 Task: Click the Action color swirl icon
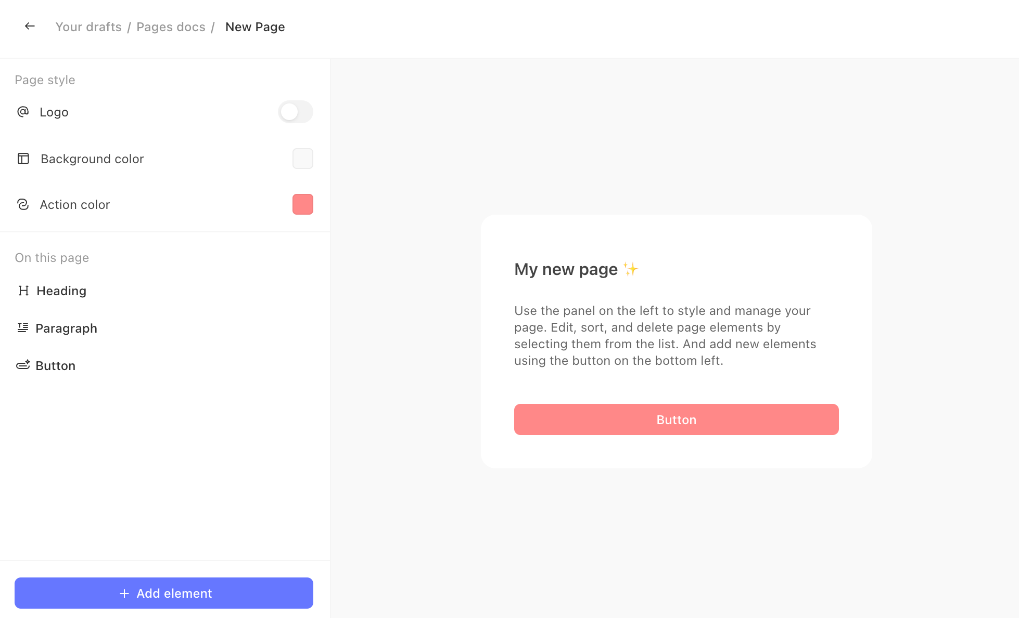pyautogui.click(x=23, y=204)
